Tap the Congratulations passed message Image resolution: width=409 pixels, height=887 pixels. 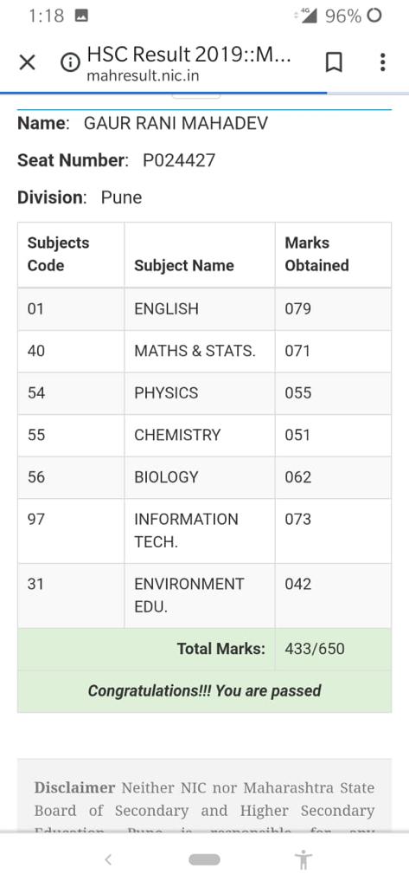point(204,690)
